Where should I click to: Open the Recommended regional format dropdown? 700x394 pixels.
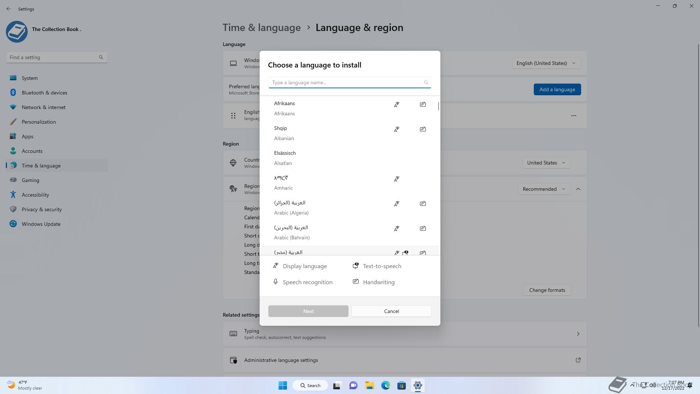coord(544,189)
